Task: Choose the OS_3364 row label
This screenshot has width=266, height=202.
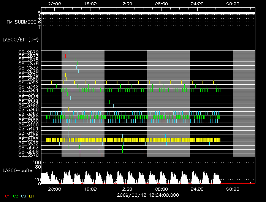Action: [28, 102]
